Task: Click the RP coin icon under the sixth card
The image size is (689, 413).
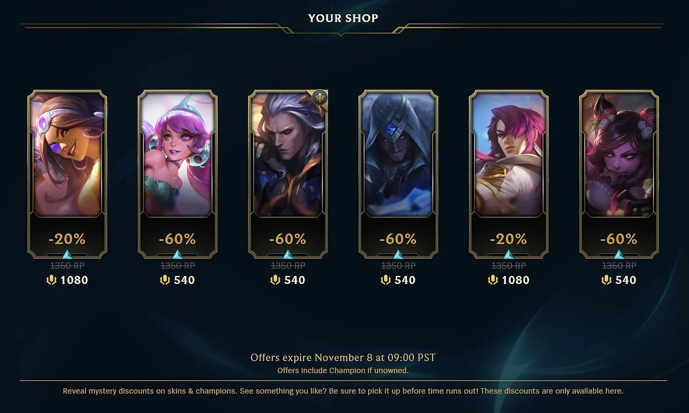Action: click(606, 280)
